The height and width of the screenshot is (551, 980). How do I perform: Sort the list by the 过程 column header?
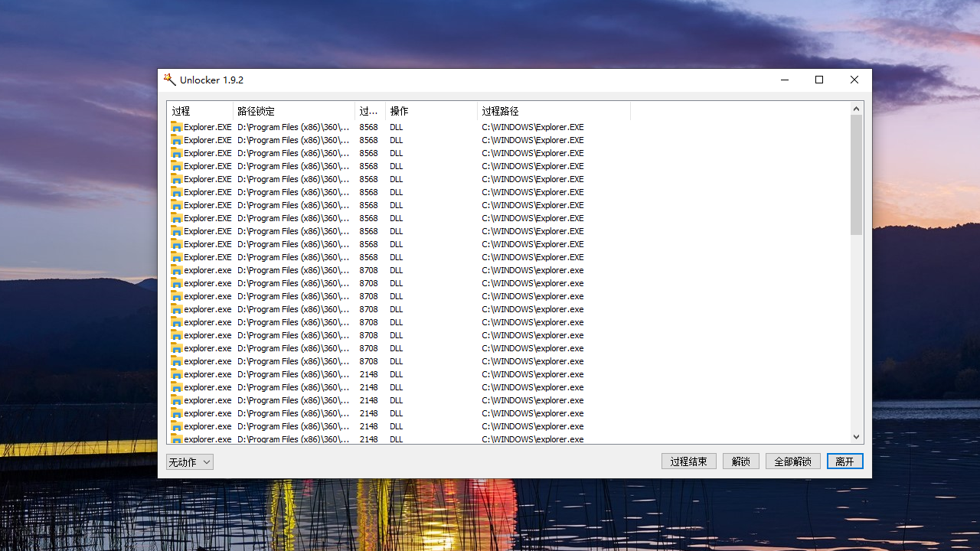click(x=199, y=110)
